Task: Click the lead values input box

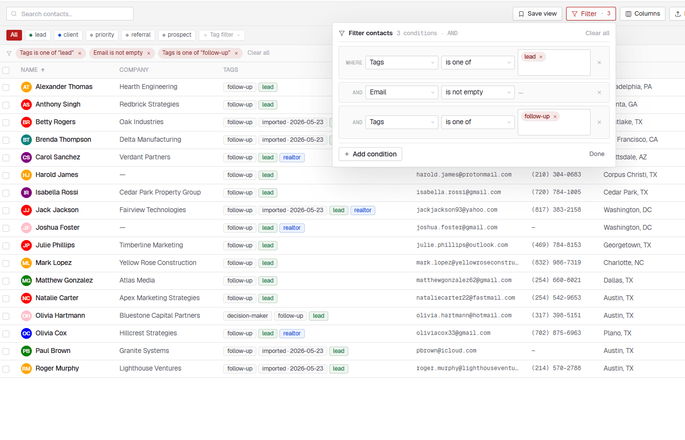Action: pos(554,63)
